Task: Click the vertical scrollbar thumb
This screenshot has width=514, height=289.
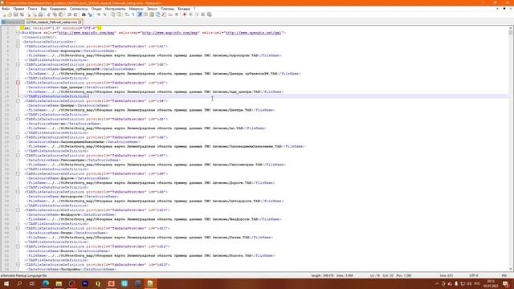Action: [511, 33]
